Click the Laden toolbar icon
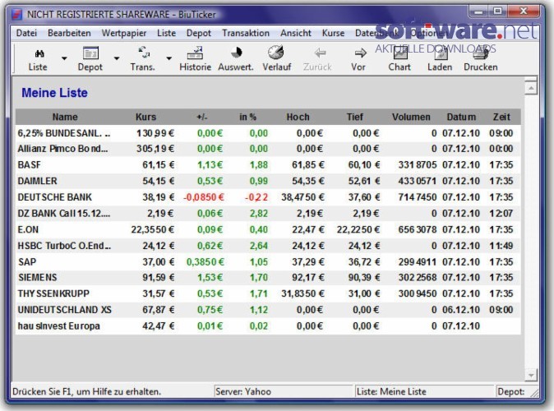The width and height of the screenshot is (554, 411). pos(441,53)
